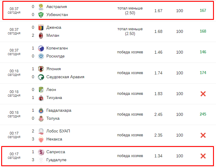Viewport: 216px width, 168px height.
Task: Click the green 245 payout value
Action: (203, 114)
